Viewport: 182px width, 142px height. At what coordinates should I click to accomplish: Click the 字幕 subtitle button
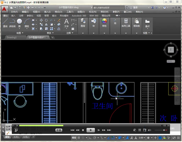pyautogui.click(x=59, y=130)
